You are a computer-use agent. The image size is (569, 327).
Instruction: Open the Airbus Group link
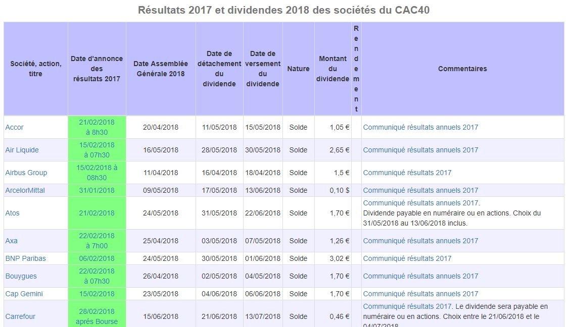coord(26,173)
